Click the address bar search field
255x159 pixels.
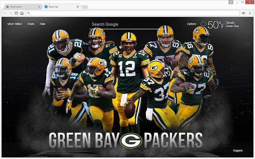[x=133, y=13]
